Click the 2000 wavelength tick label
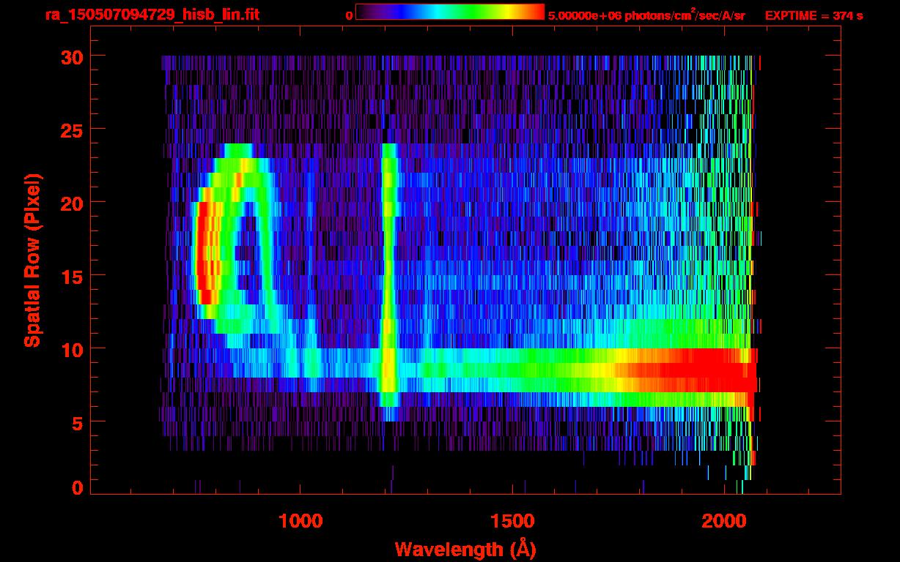900x562 pixels. 725,521
